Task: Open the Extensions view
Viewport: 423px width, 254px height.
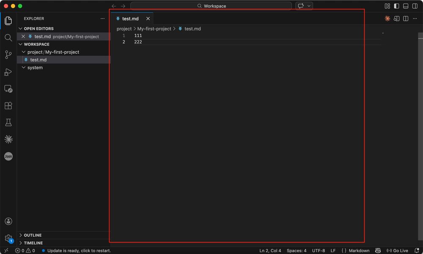Action: 8,105
